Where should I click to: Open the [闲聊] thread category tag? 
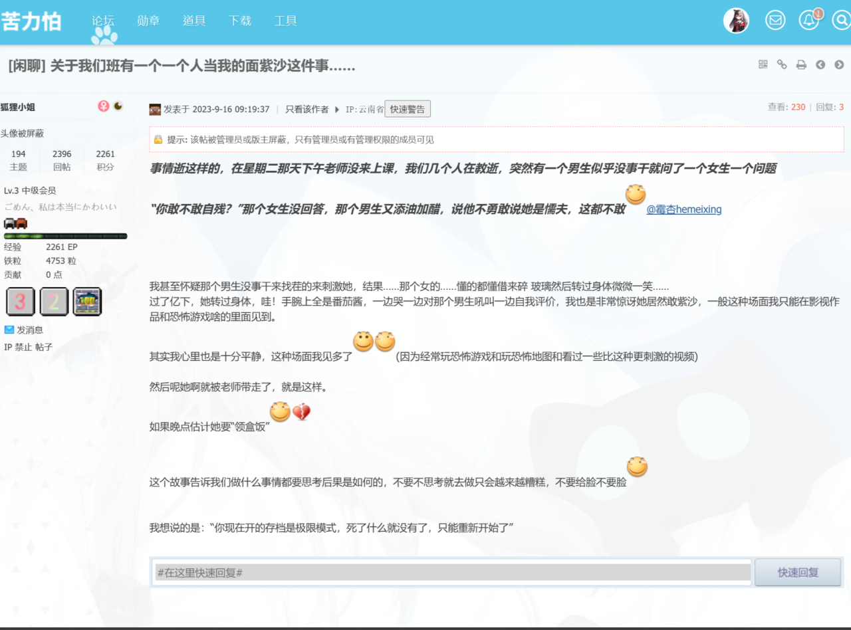(x=27, y=66)
